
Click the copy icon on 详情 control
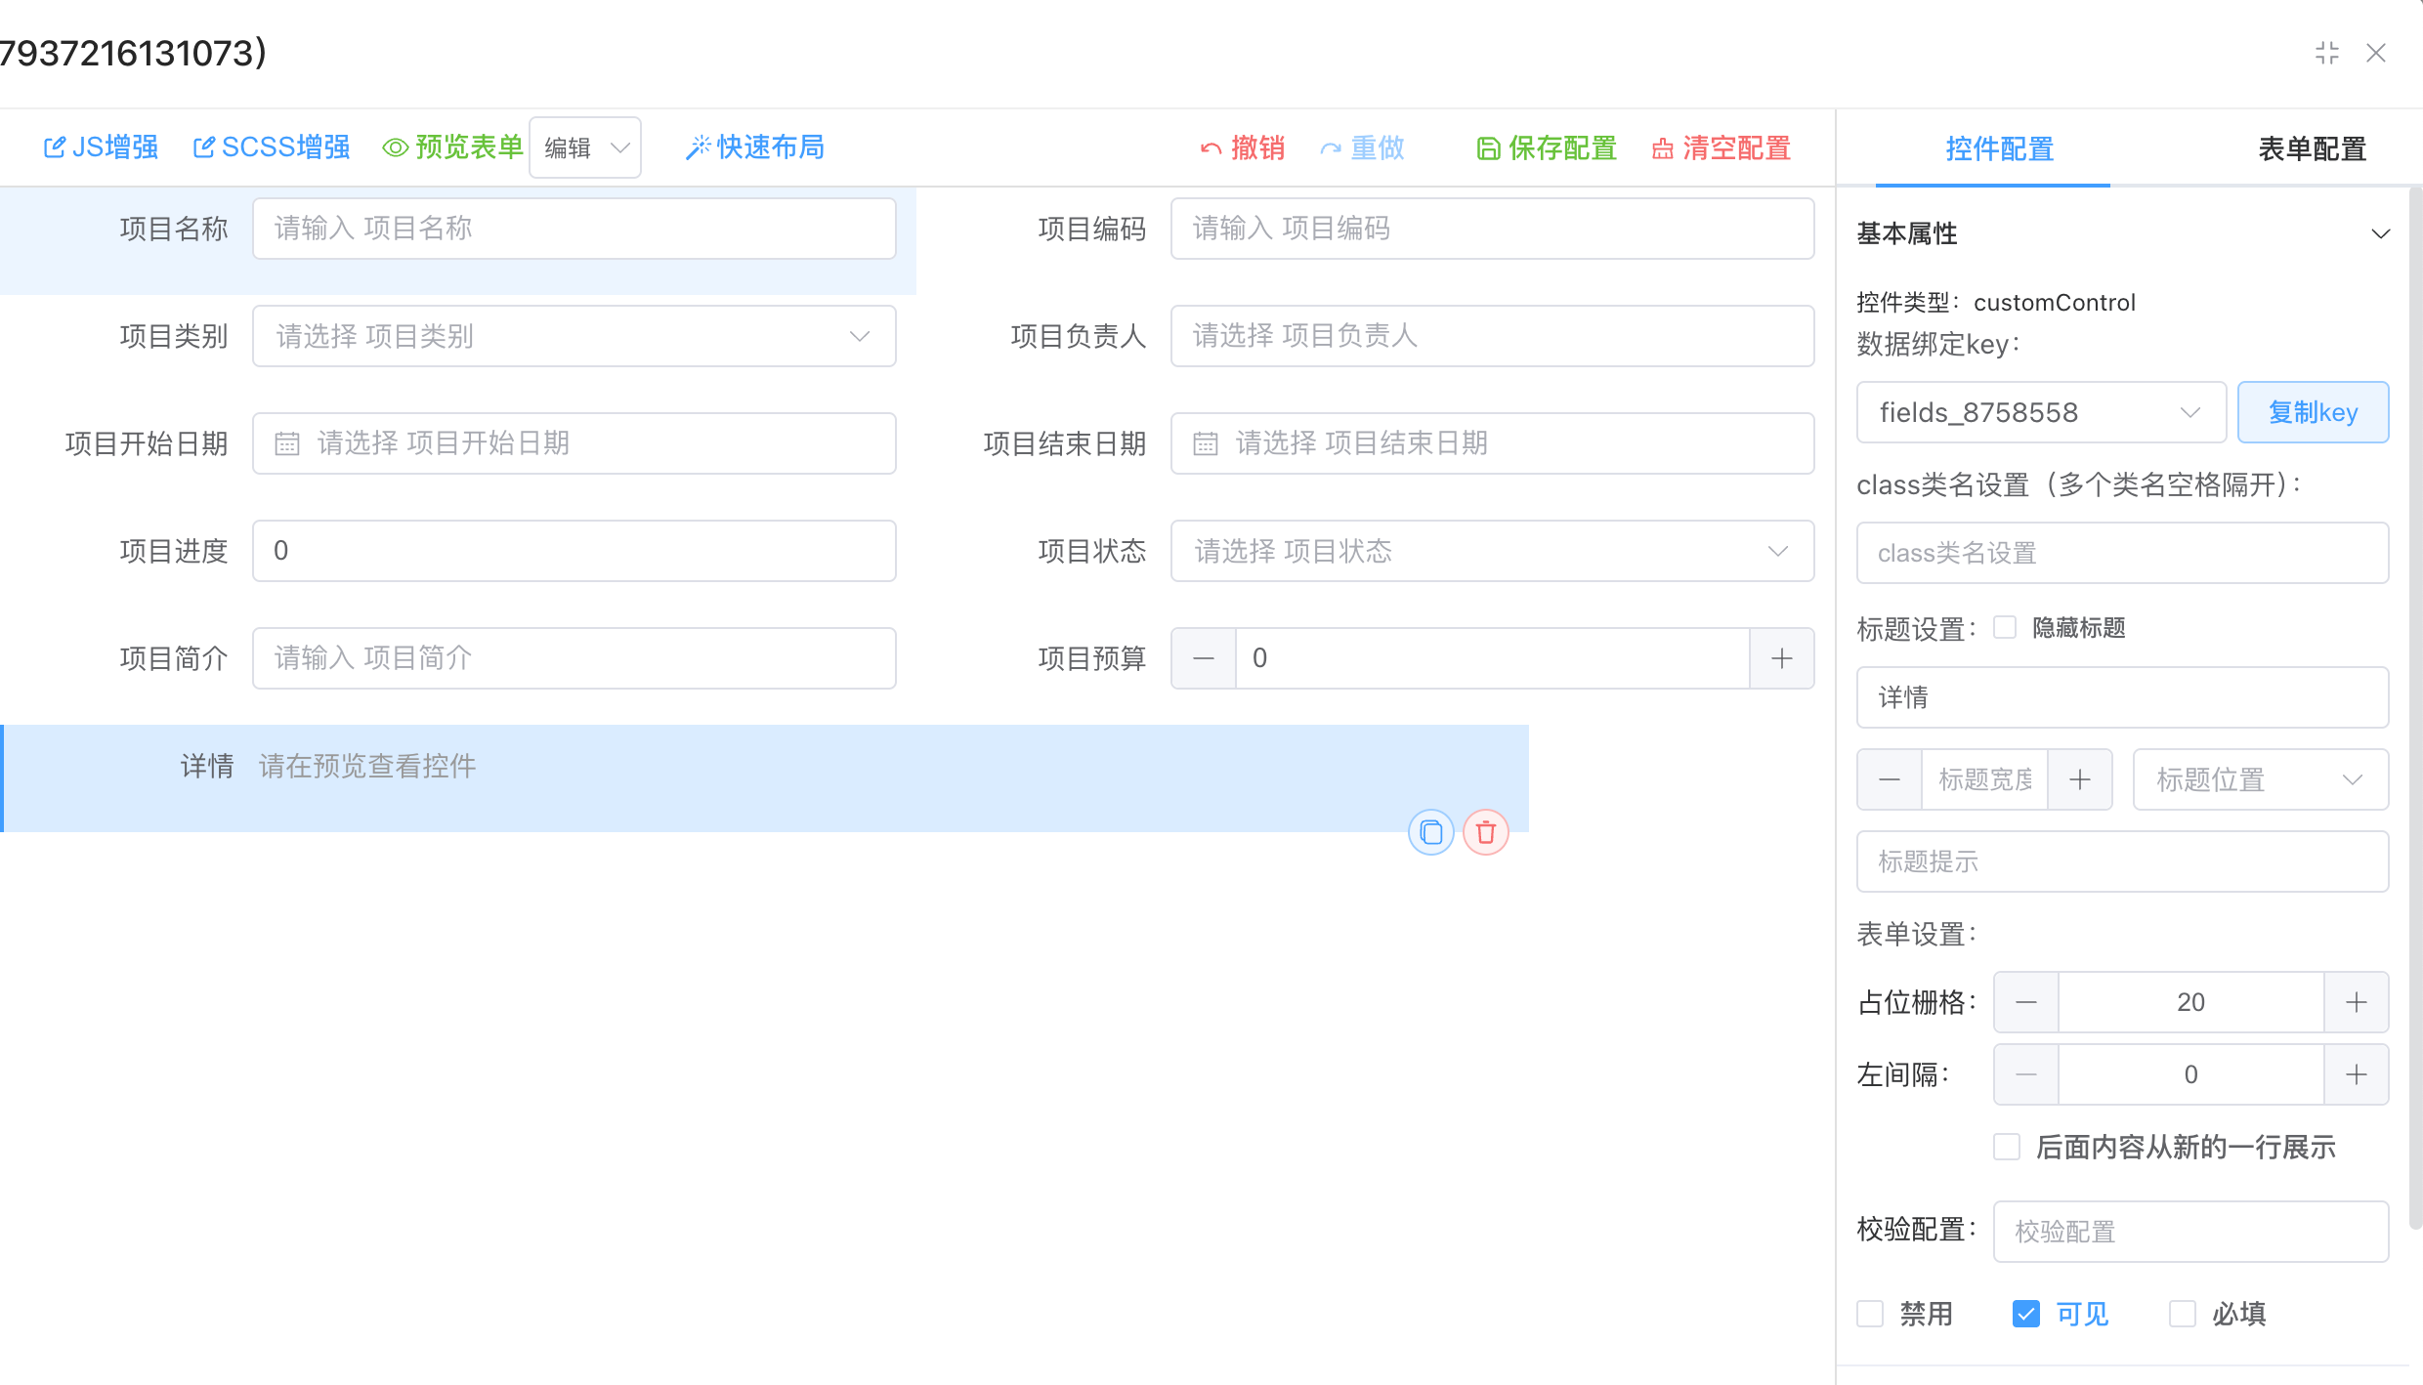(x=1430, y=832)
